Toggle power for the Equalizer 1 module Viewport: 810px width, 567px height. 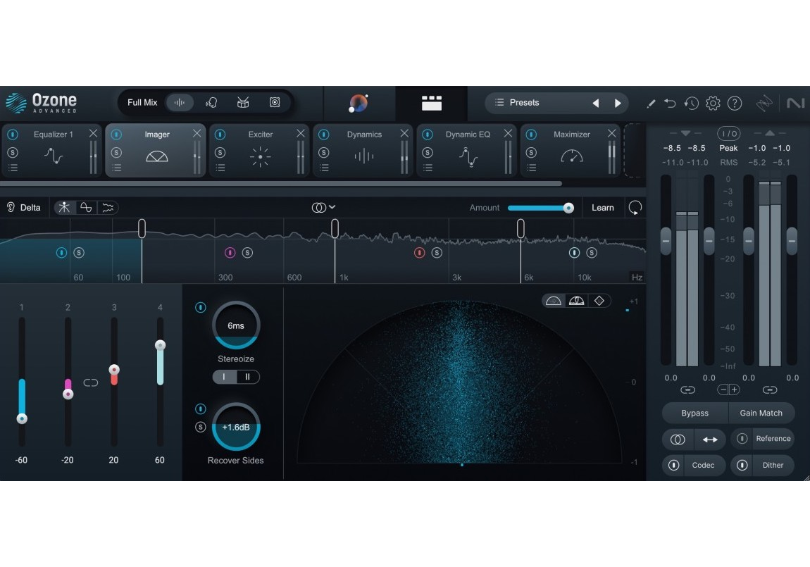(x=13, y=135)
